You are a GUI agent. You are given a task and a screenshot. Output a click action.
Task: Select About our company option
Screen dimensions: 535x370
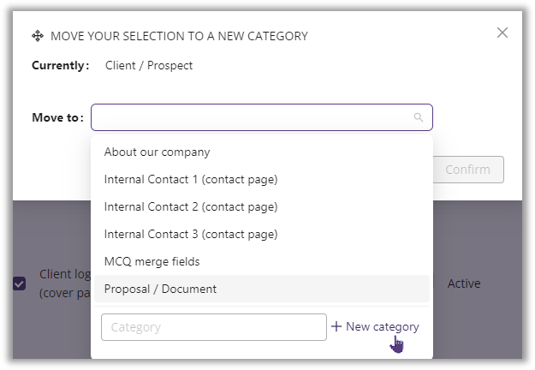(157, 152)
